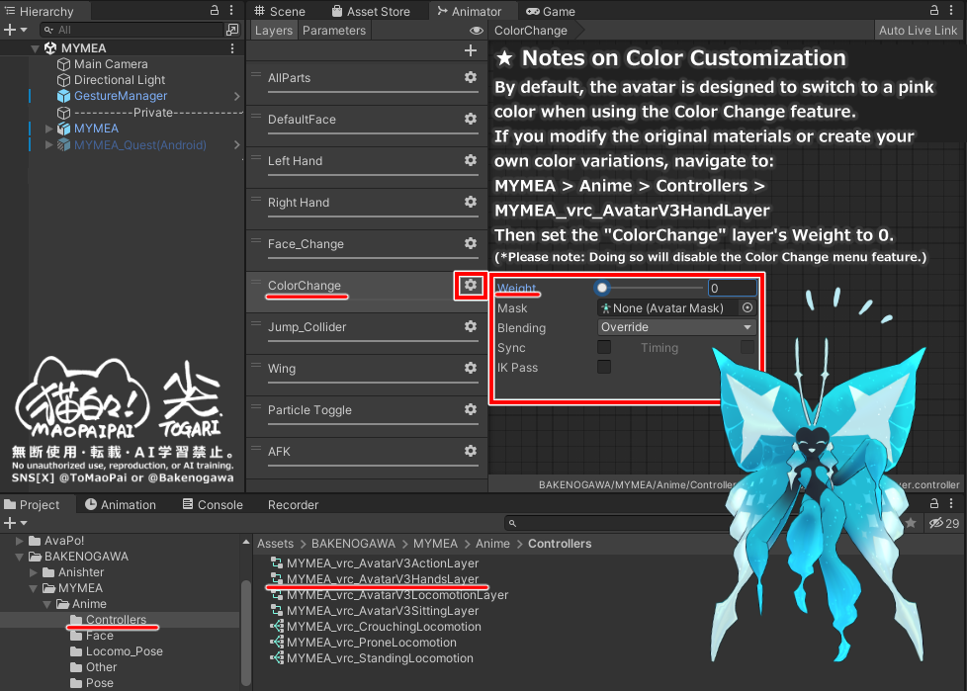Enable the Sync checkbox

pyautogui.click(x=604, y=347)
